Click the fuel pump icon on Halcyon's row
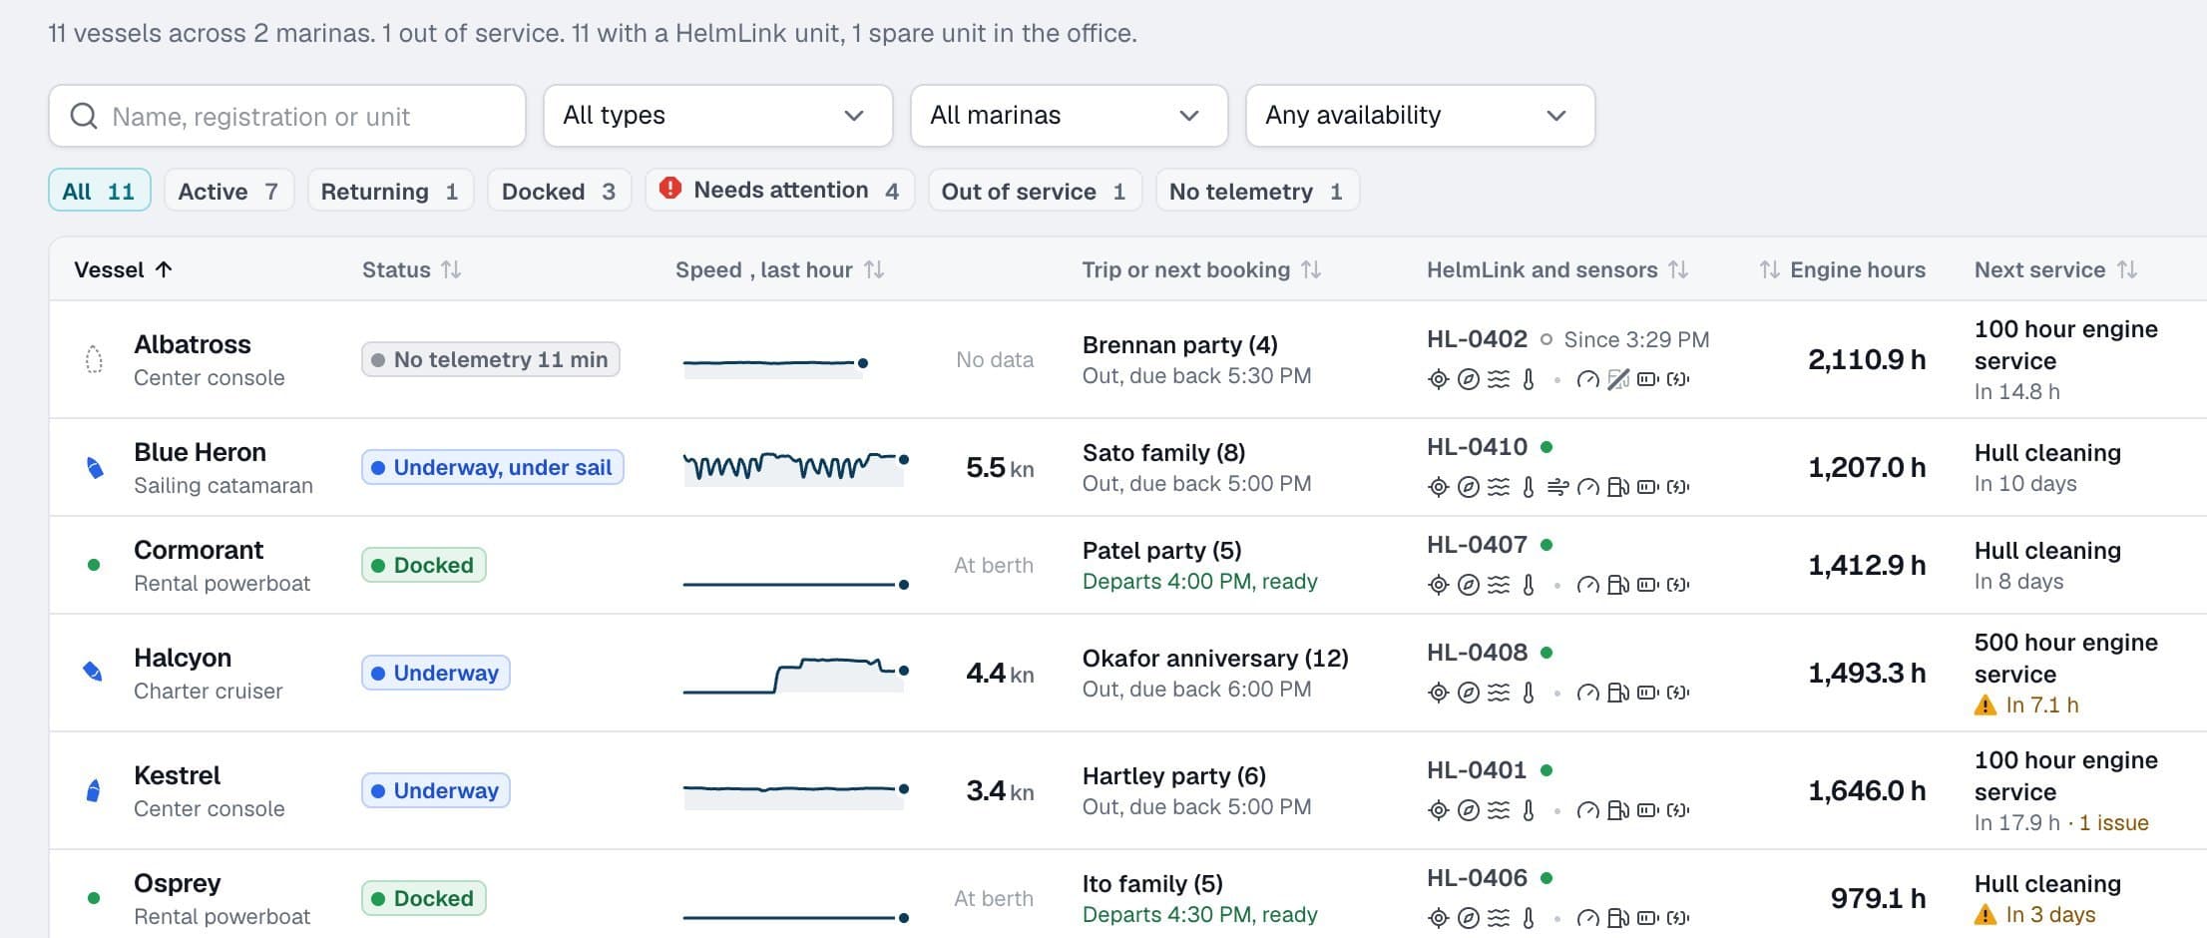This screenshot has height=938, width=2207. pyautogui.click(x=1618, y=693)
